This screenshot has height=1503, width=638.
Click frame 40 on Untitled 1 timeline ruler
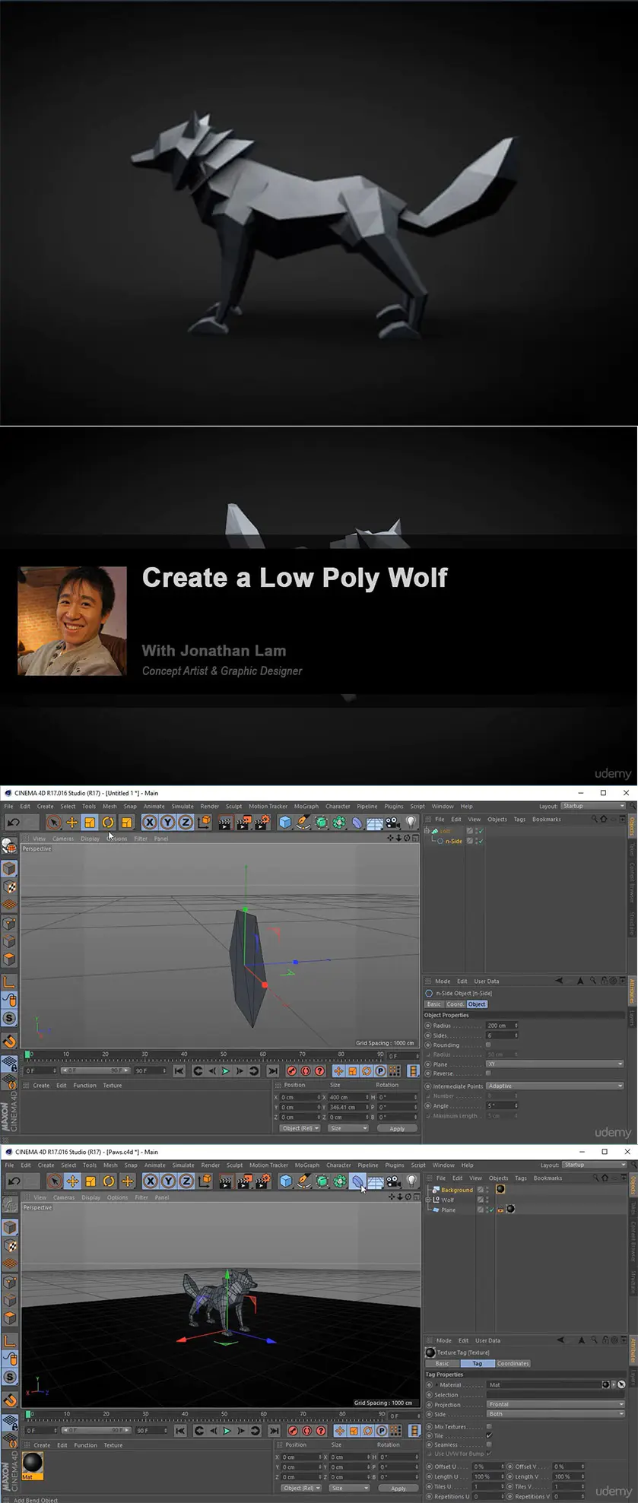pyautogui.click(x=183, y=1054)
